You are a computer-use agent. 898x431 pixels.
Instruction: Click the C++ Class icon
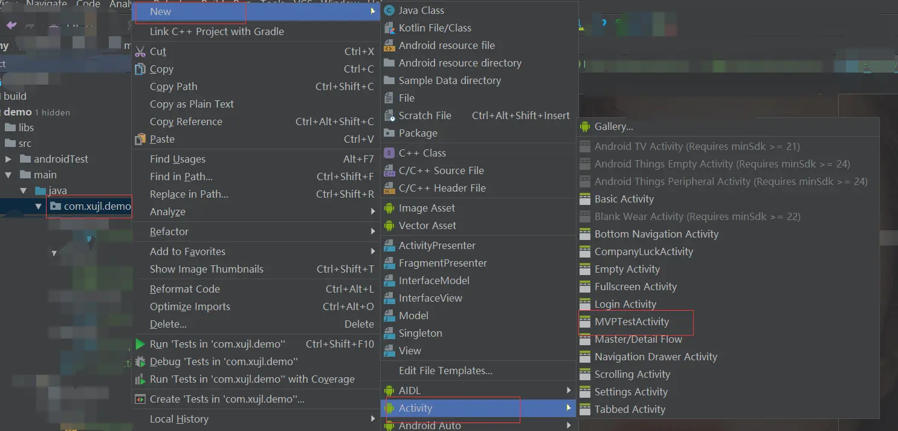389,153
